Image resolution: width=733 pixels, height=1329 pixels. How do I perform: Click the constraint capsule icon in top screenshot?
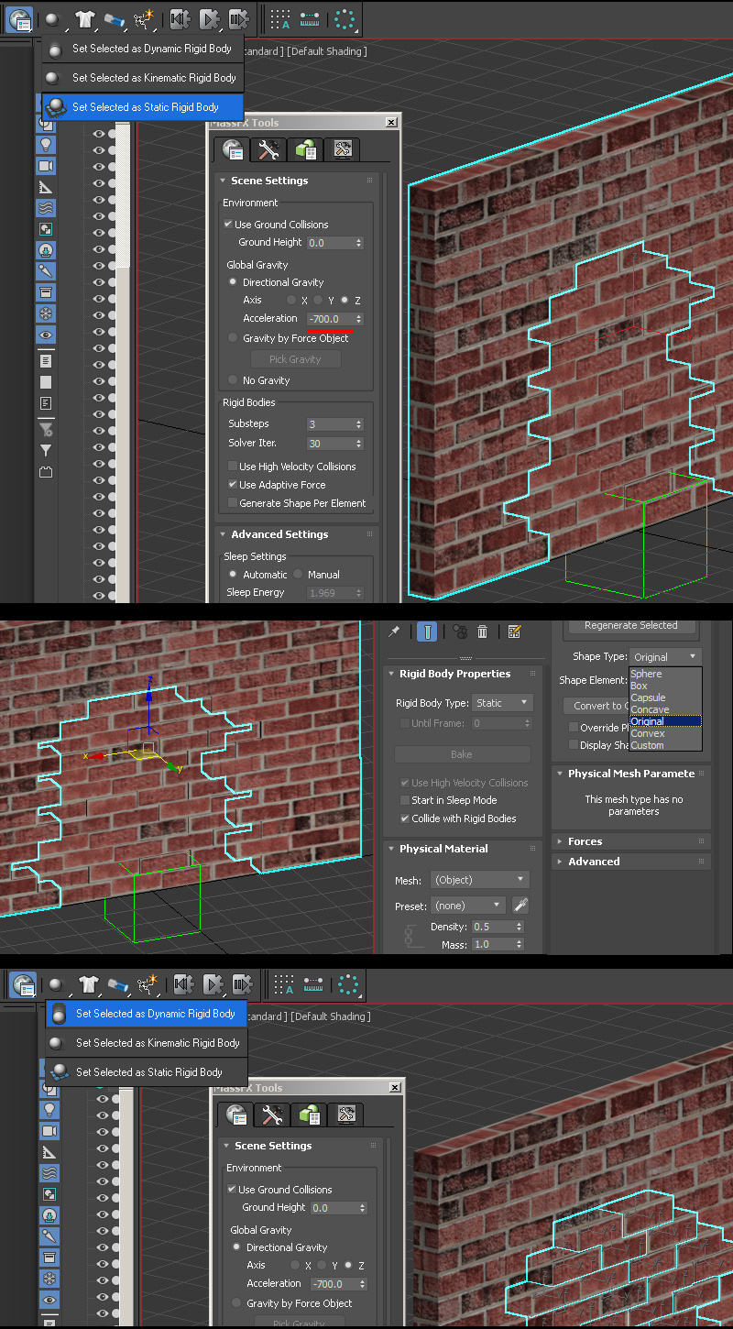pos(115,18)
